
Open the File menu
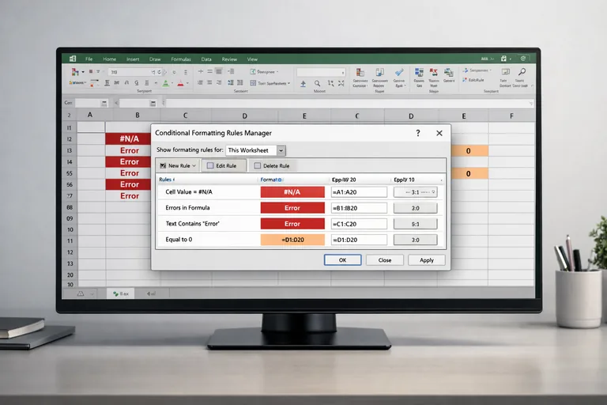(x=89, y=59)
